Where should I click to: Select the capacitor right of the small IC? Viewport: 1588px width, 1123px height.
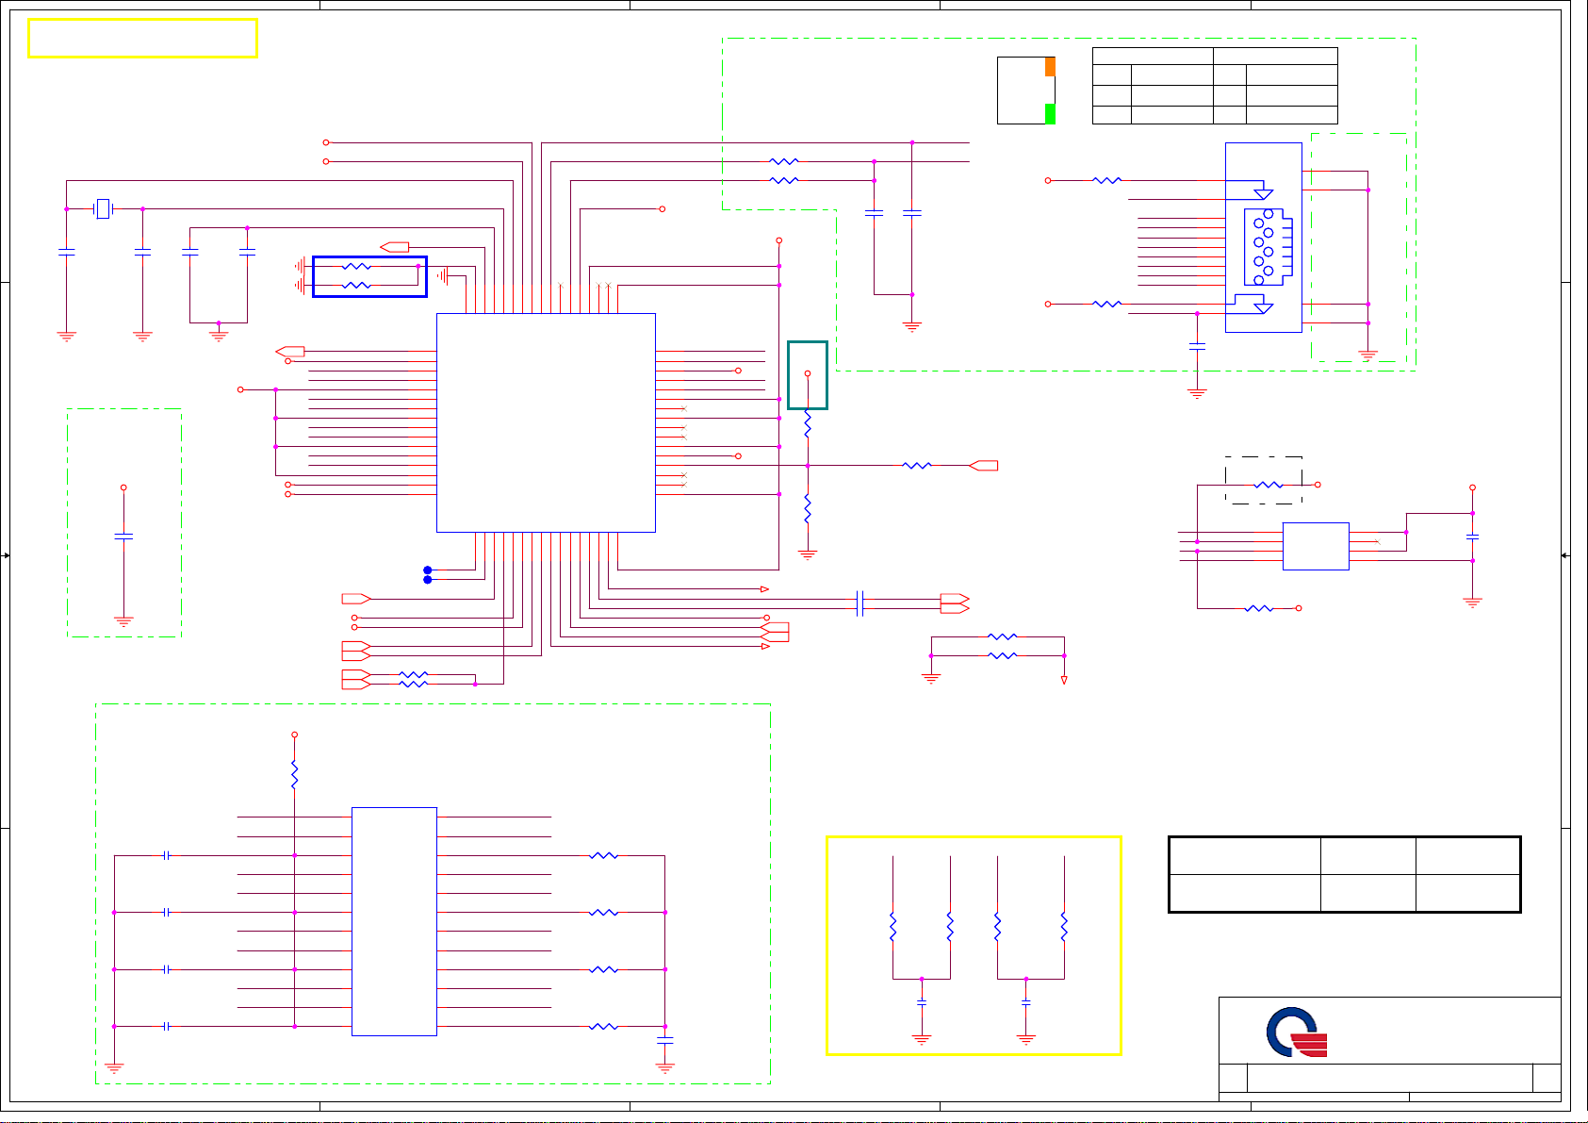pos(1473,537)
